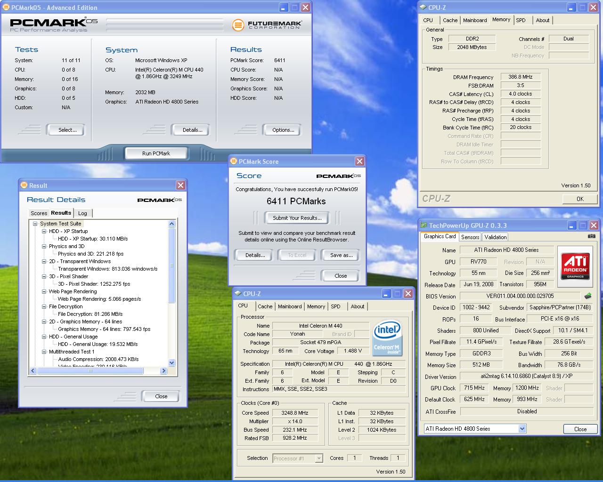
Task: Click the Futuremark logo in PCMark05
Action: pos(267,24)
